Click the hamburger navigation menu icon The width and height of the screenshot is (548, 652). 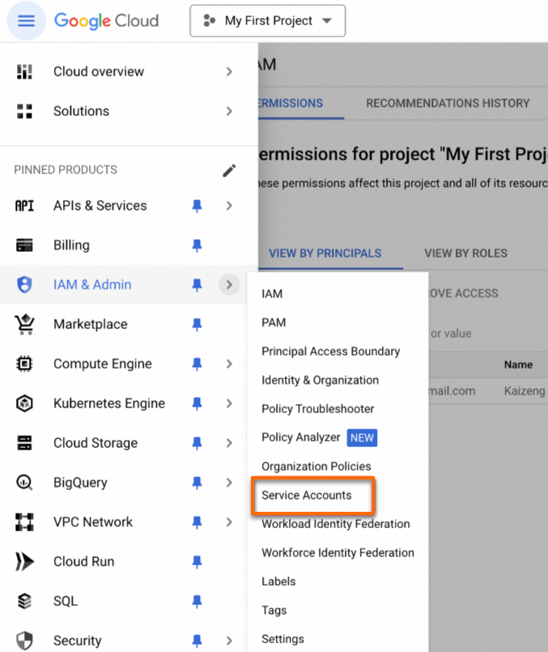point(26,21)
